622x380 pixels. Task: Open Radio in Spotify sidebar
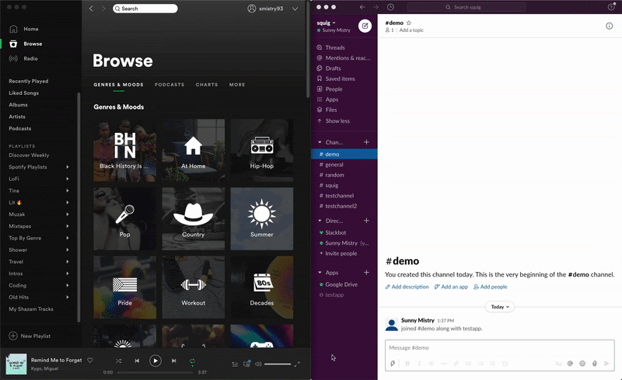[x=23, y=59]
